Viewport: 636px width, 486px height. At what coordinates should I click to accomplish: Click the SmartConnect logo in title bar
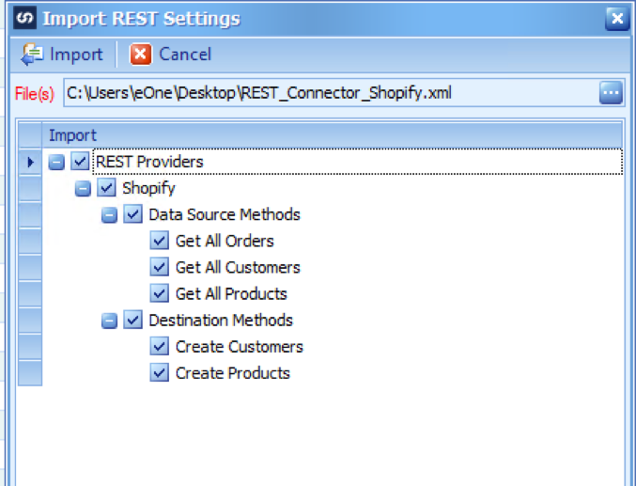24,18
